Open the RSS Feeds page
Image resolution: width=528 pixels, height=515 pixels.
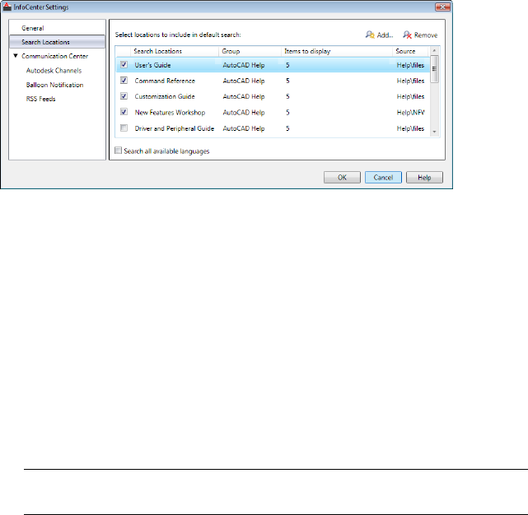(x=40, y=99)
